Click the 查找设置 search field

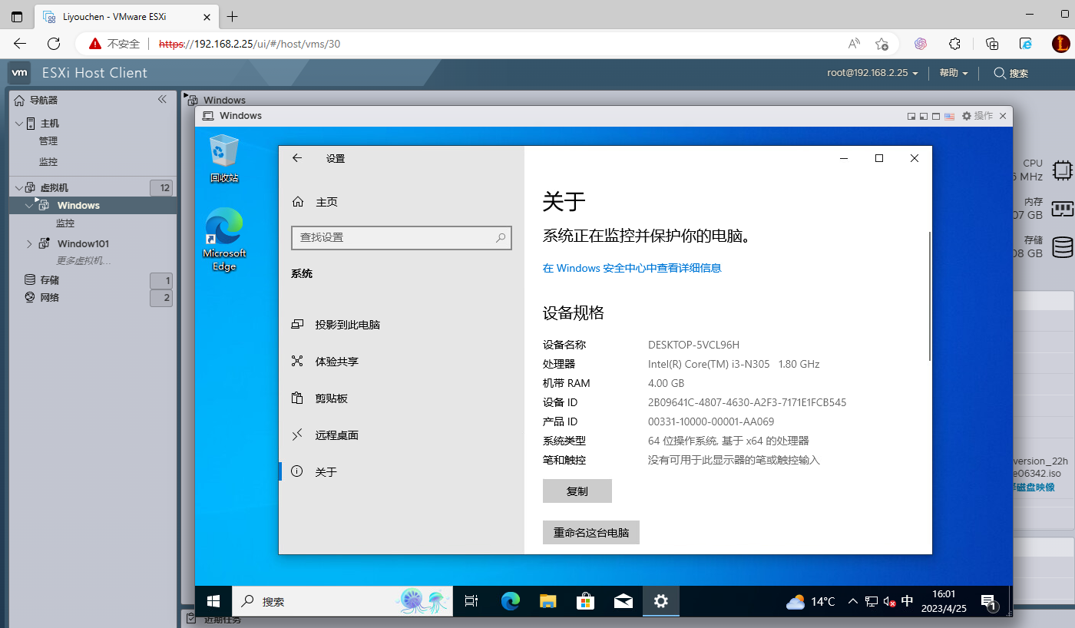(401, 237)
